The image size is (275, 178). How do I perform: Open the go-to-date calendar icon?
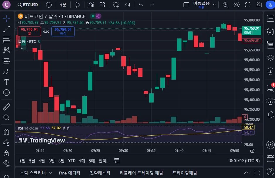click(x=117, y=161)
